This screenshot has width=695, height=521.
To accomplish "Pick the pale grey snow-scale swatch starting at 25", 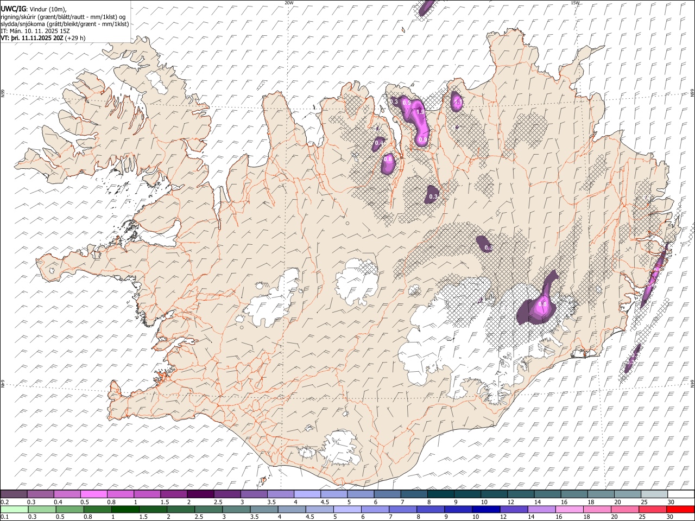I will pos(654,494).
